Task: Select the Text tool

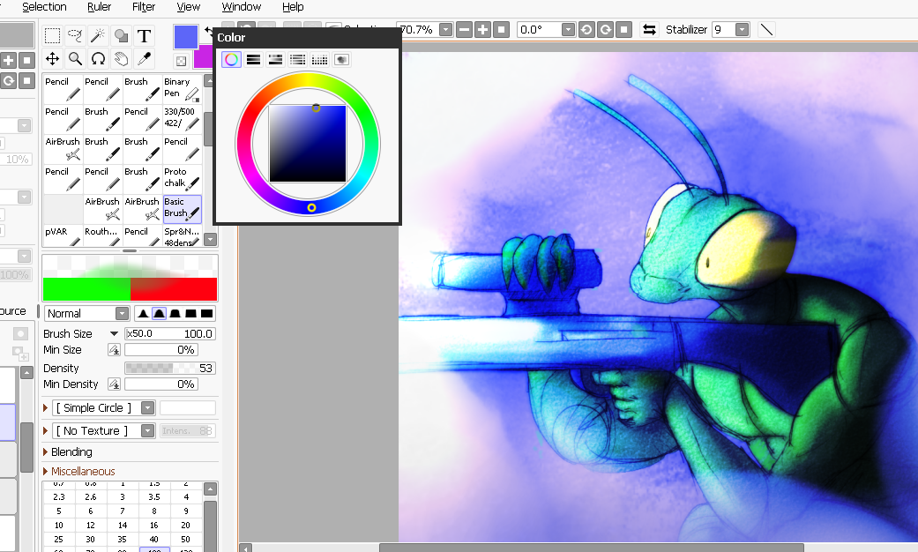Action: click(144, 36)
